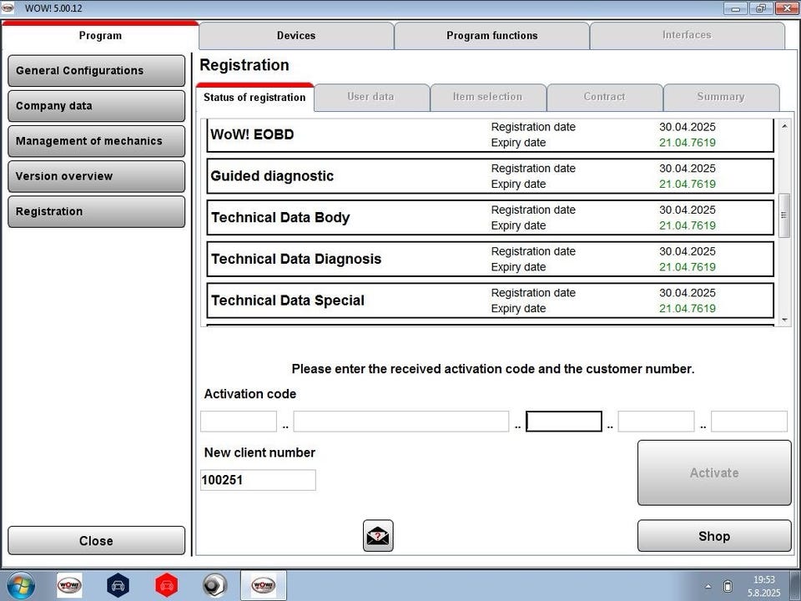Show hidden system tray icons
This screenshot has height=601, width=801.
(708, 586)
